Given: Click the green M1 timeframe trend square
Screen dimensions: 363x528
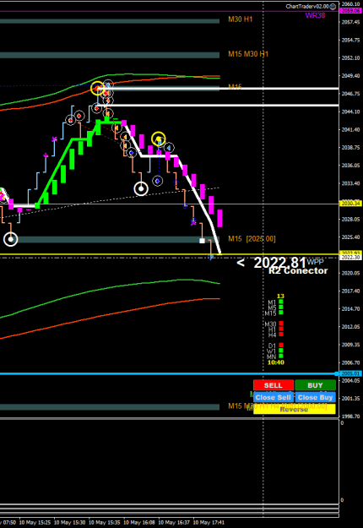Looking at the screenshot, I should pos(281,302).
